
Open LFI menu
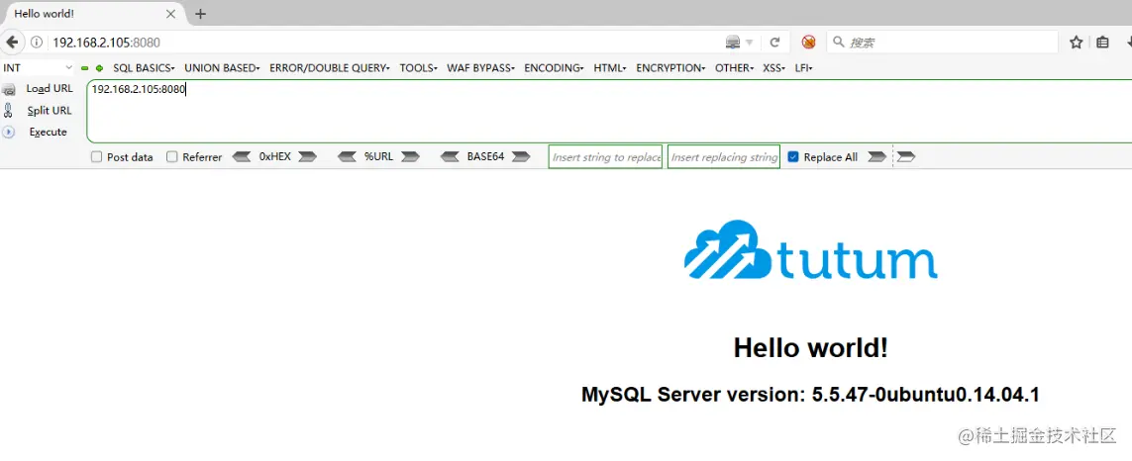[804, 68]
